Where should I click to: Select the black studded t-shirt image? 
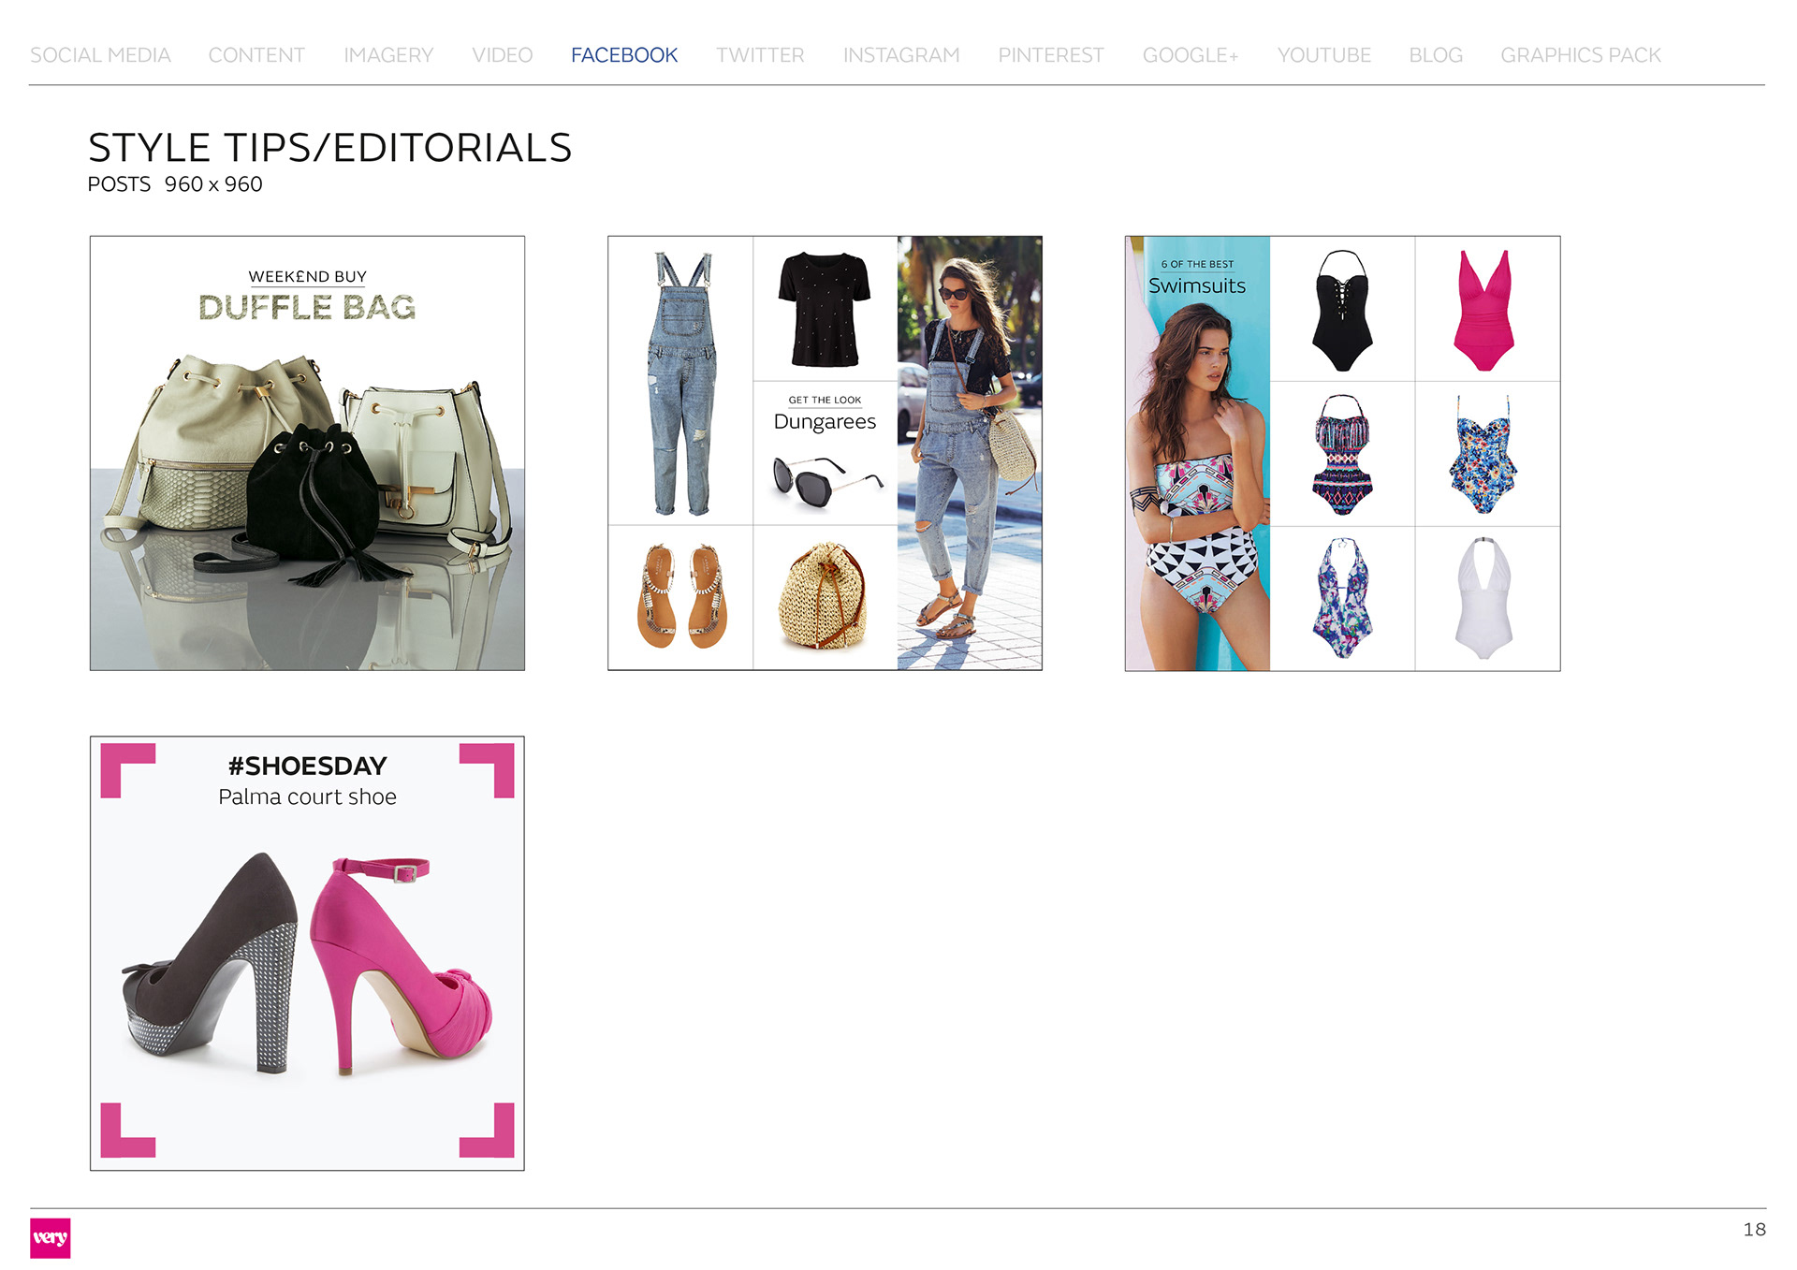click(x=825, y=309)
